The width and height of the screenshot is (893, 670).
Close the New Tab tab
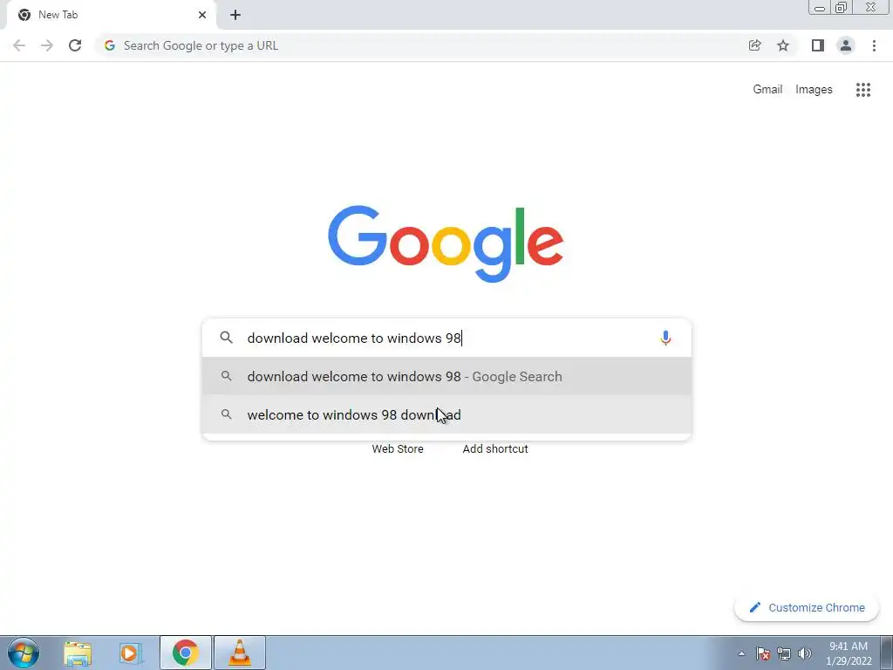202,15
